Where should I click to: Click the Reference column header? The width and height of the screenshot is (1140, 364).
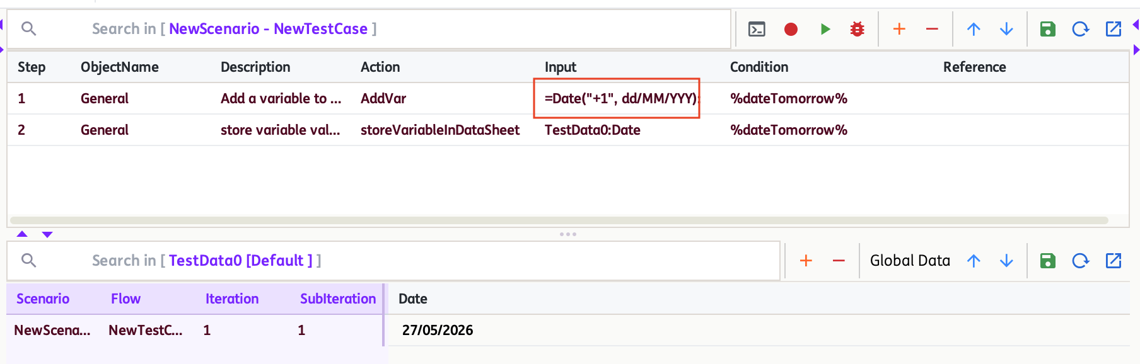click(x=975, y=67)
